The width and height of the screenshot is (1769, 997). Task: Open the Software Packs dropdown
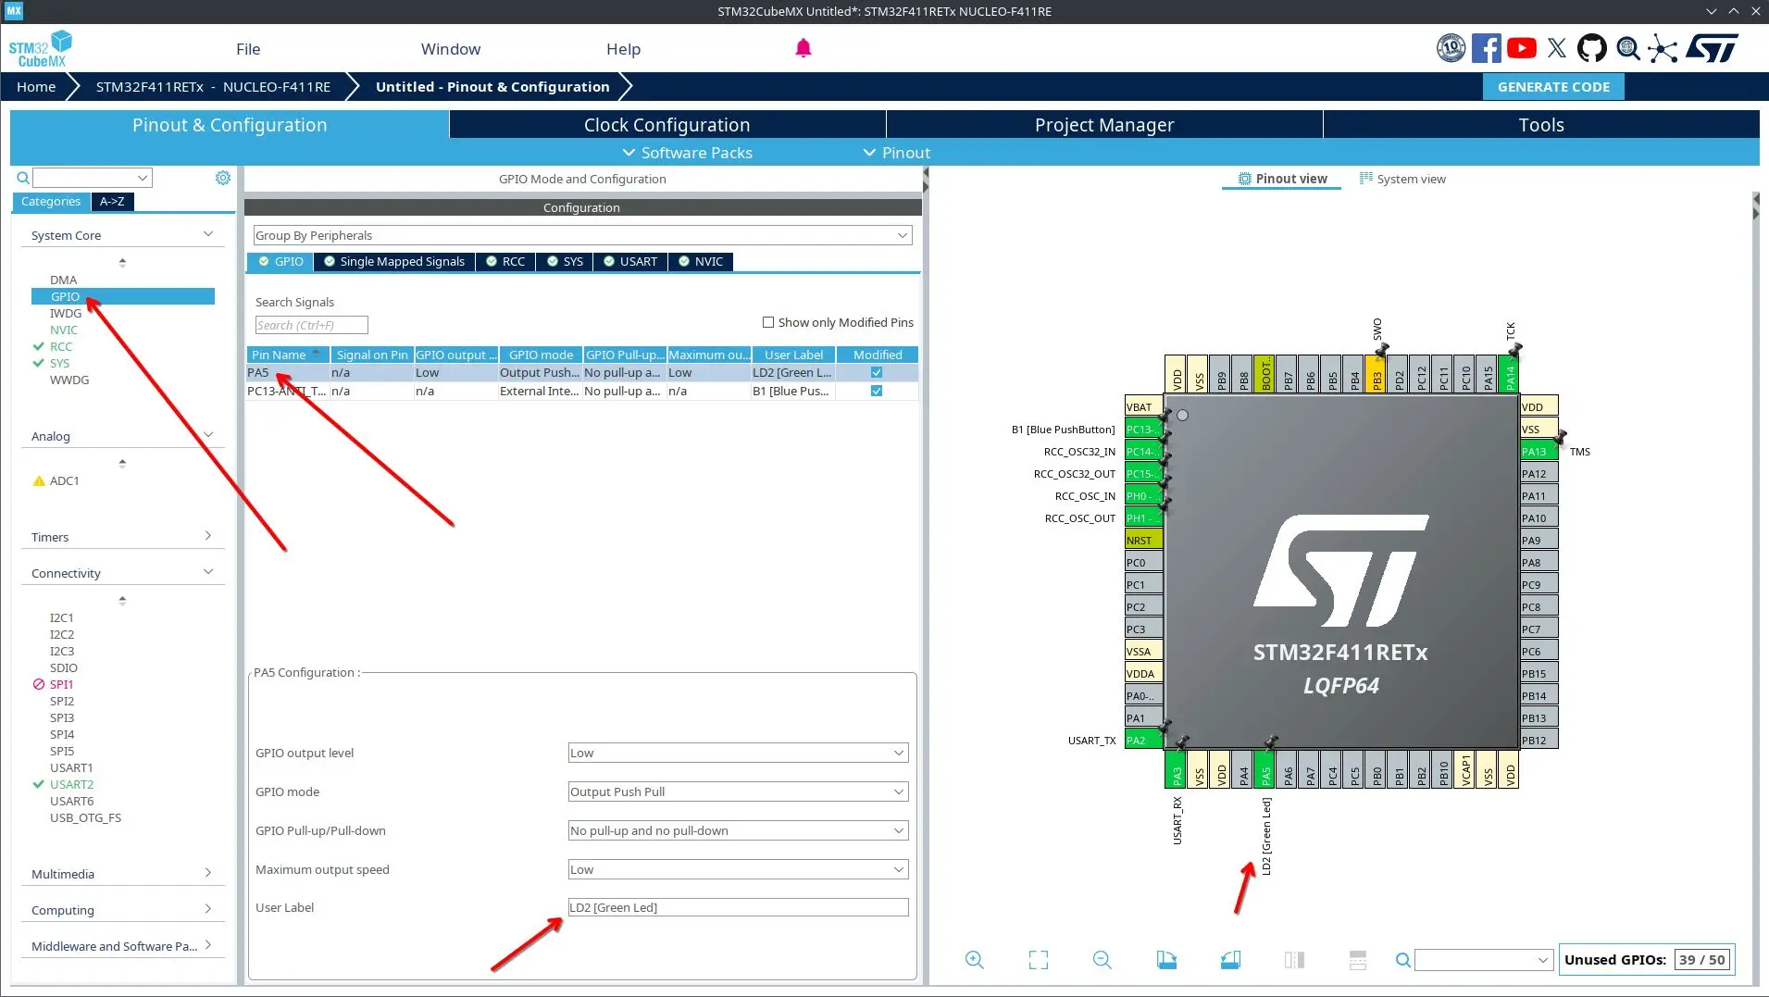(687, 153)
